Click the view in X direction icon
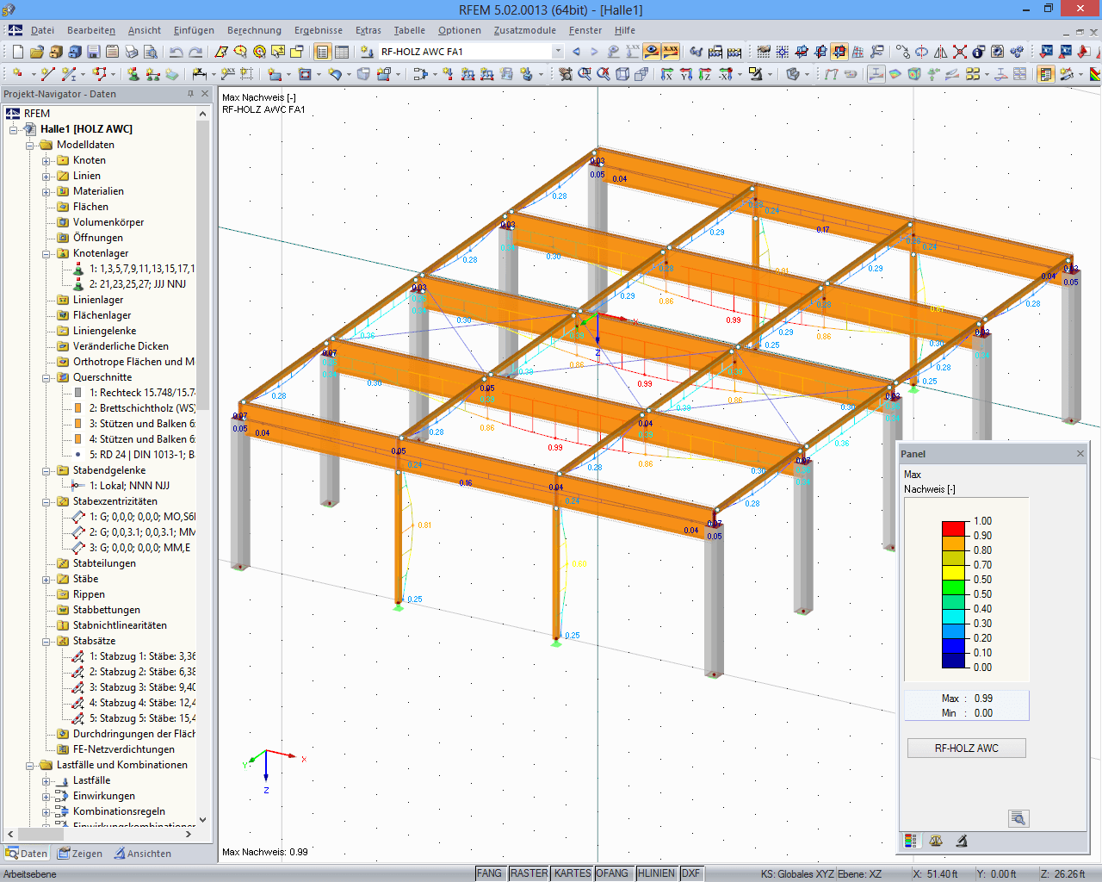 [x=667, y=74]
